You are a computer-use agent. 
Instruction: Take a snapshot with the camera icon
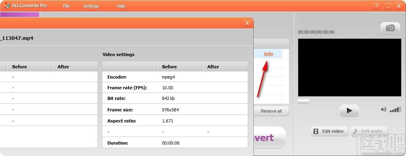click(390, 28)
